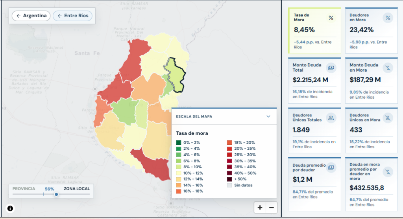Zoom out the map with minus button
Screen dimensions: 403x219
pos(272,208)
